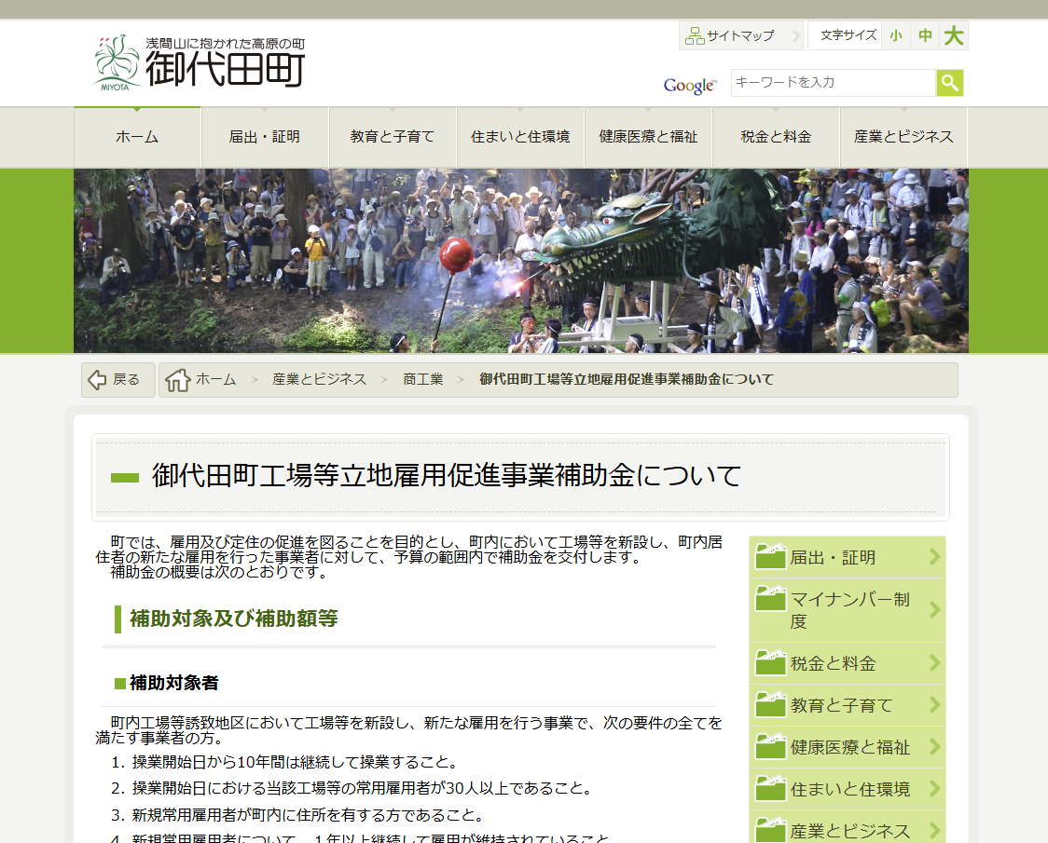Image resolution: width=1048 pixels, height=843 pixels.
Task: Click the folder icon beside マイナンバー制度
Action: (770, 599)
